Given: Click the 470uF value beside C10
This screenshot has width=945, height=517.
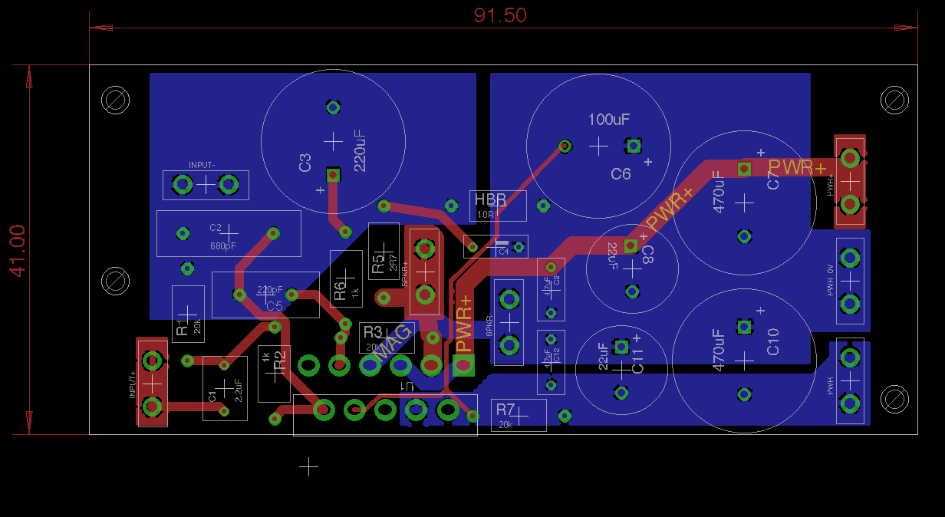Looking at the screenshot, I should pyautogui.click(x=719, y=351).
